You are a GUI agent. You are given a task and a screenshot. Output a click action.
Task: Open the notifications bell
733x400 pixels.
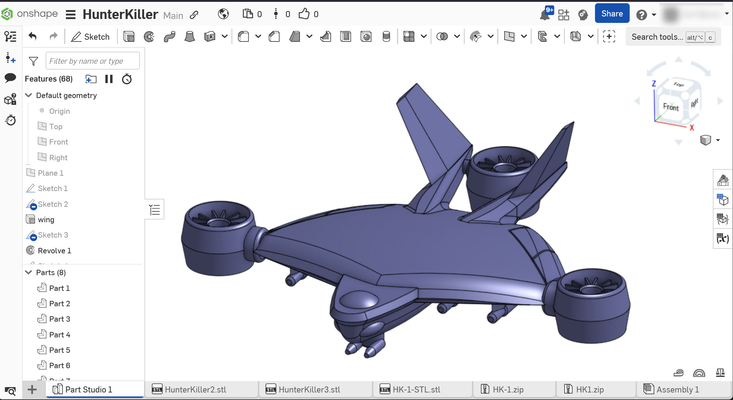pos(546,14)
